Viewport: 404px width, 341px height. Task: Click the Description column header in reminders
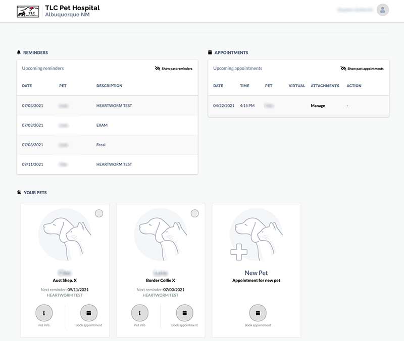pyautogui.click(x=109, y=86)
